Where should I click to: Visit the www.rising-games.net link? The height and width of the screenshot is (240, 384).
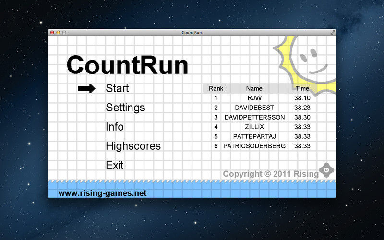click(x=102, y=193)
